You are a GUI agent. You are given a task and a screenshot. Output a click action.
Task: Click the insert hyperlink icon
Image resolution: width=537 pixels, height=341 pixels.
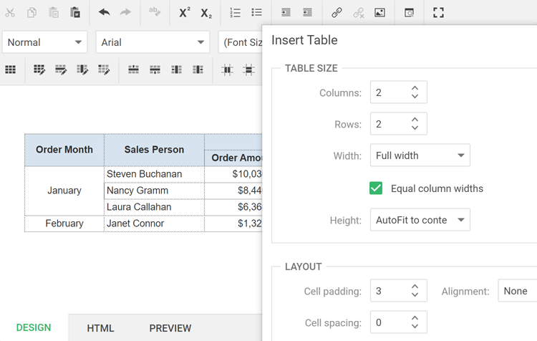coord(337,13)
